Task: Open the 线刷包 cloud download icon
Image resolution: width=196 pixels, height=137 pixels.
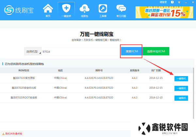Action: [x=85, y=10]
